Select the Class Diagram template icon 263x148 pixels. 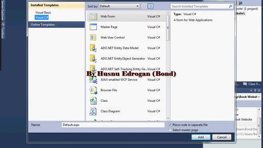pyautogui.click(x=93, y=111)
